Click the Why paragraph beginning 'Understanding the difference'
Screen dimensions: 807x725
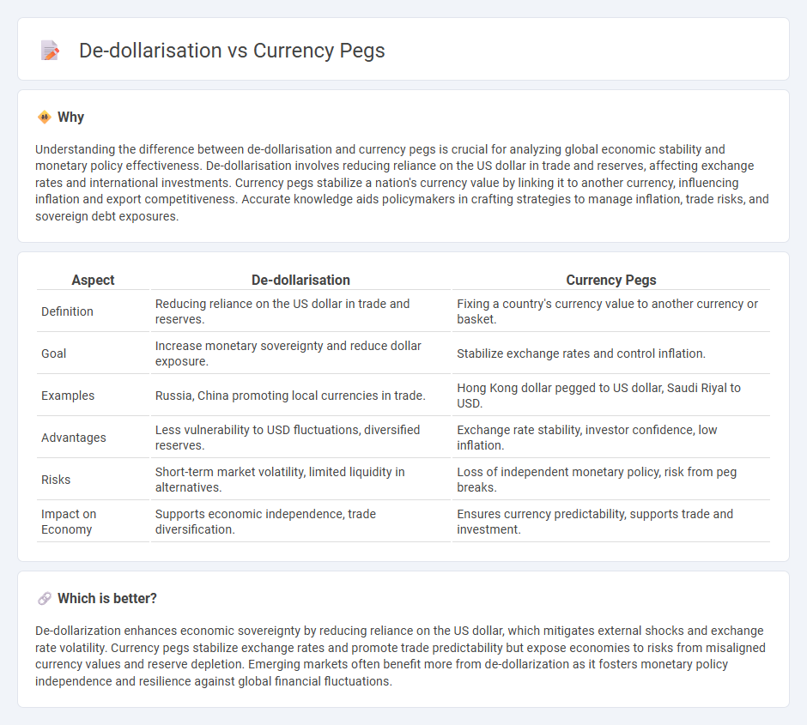[403, 183]
